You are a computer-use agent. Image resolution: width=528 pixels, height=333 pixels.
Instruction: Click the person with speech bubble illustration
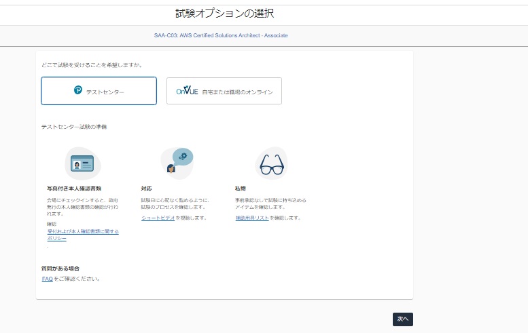pyautogui.click(x=177, y=163)
